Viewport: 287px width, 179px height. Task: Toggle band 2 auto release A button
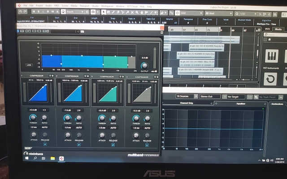(x=79, y=145)
